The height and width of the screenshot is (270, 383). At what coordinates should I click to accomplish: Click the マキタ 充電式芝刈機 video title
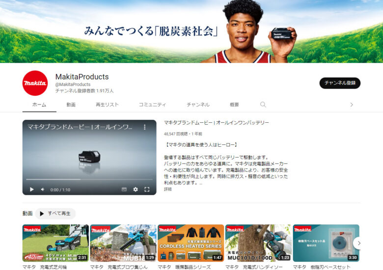45,267
